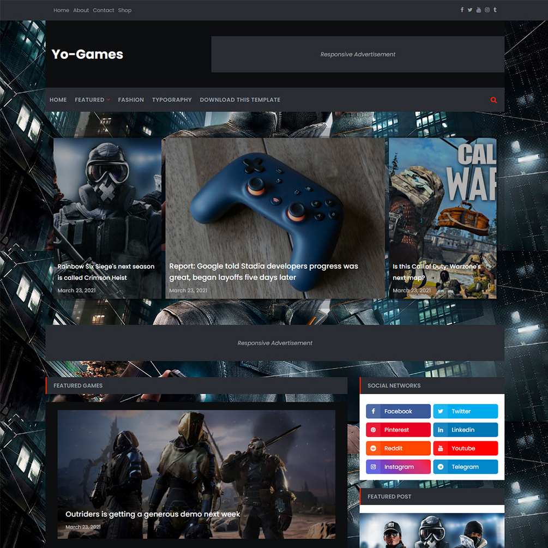Select HOME in the main navigation

coord(58,100)
